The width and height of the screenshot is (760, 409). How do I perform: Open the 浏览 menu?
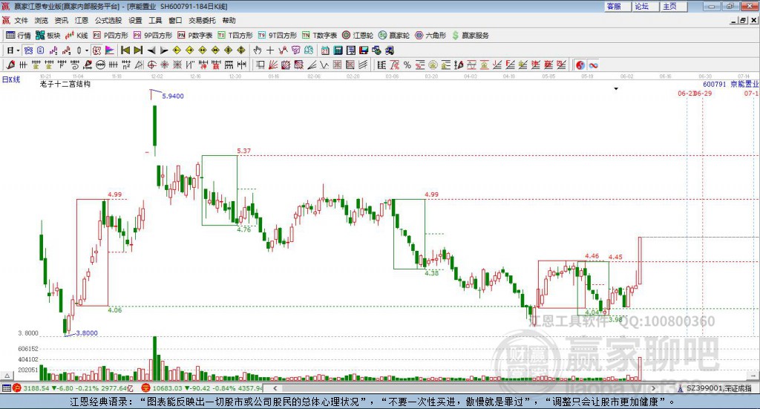click(x=42, y=20)
